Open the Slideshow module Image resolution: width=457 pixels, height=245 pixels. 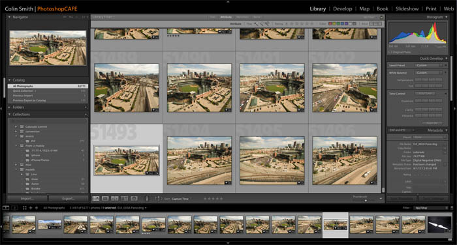pyautogui.click(x=407, y=8)
